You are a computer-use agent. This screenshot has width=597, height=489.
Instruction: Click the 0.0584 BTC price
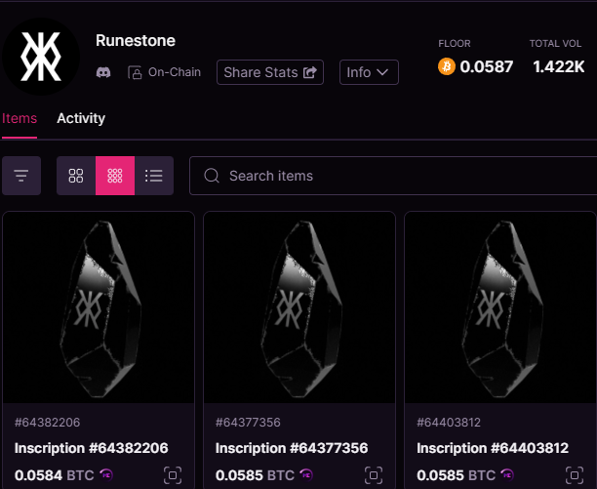point(54,475)
